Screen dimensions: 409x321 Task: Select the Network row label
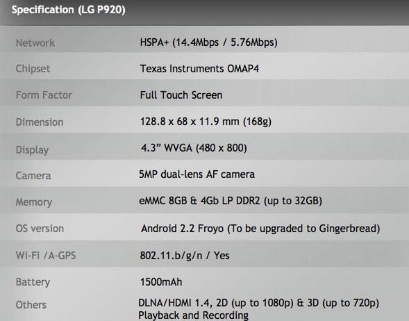click(35, 43)
